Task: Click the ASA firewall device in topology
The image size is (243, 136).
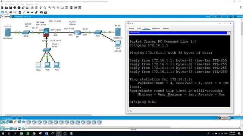Action: coord(46,32)
